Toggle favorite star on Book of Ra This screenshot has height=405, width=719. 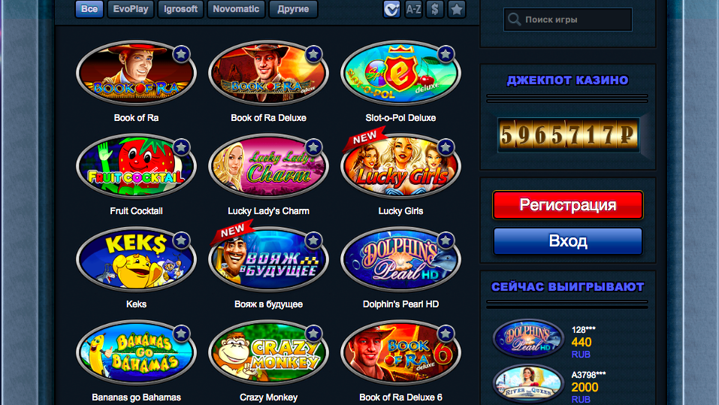181,54
